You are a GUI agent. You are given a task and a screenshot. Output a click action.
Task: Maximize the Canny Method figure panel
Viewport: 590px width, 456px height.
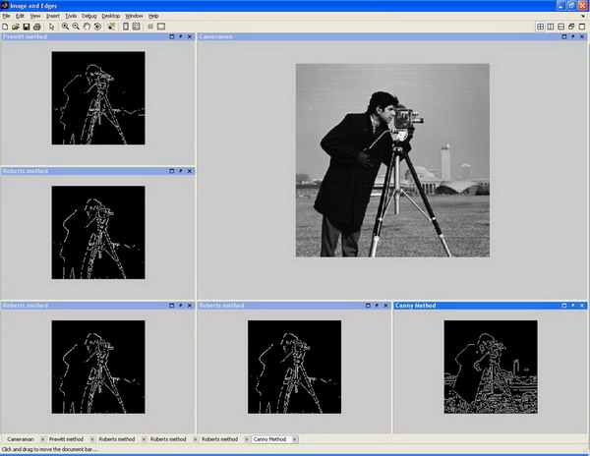tap(564, 306)
